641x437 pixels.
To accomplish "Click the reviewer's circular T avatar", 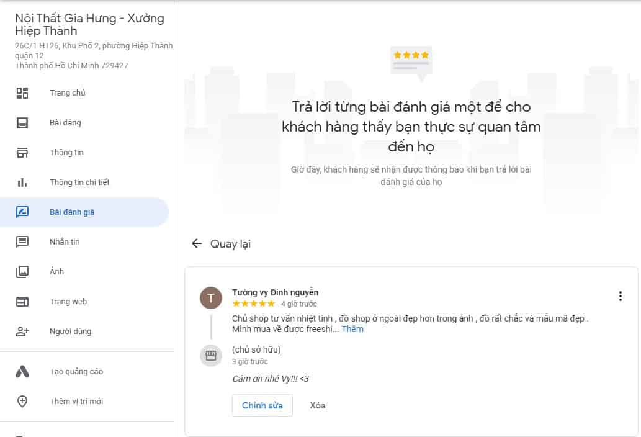I will (211, 298).
